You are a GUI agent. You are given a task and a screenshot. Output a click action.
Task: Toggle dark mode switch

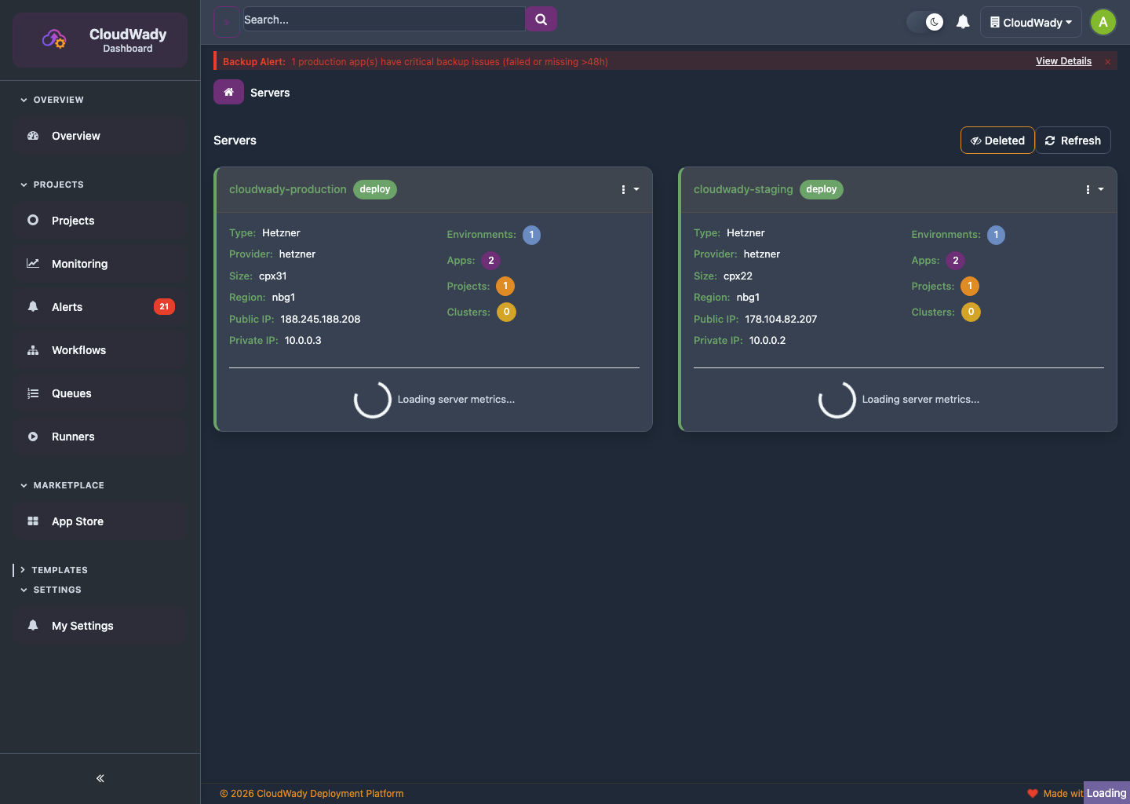[x=926, y=22]
